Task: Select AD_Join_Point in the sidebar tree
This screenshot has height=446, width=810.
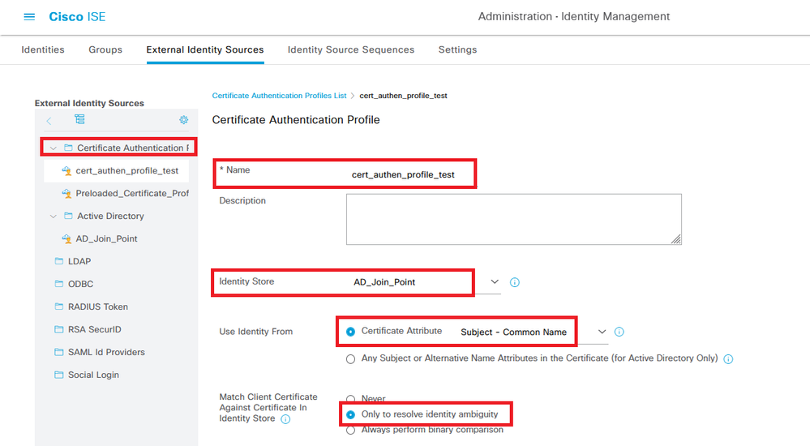Action: [106, 238]
